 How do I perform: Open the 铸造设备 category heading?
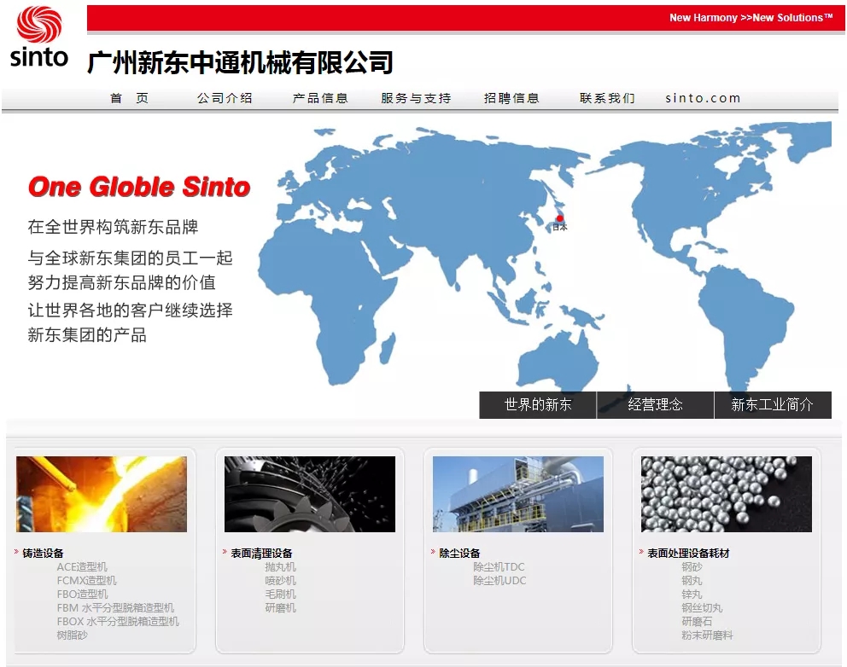(x=43, y=554)
